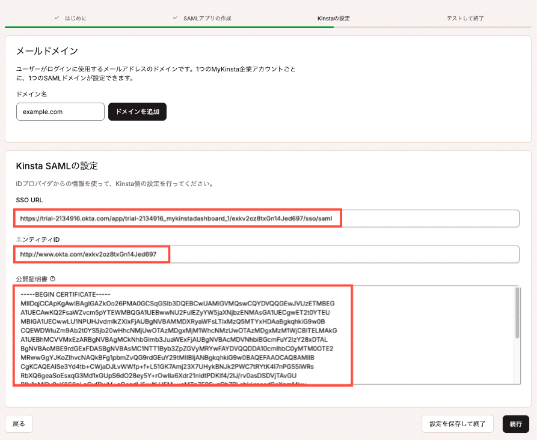
Task: Click the ドメインを追加 button
Action: pos(138,112)
